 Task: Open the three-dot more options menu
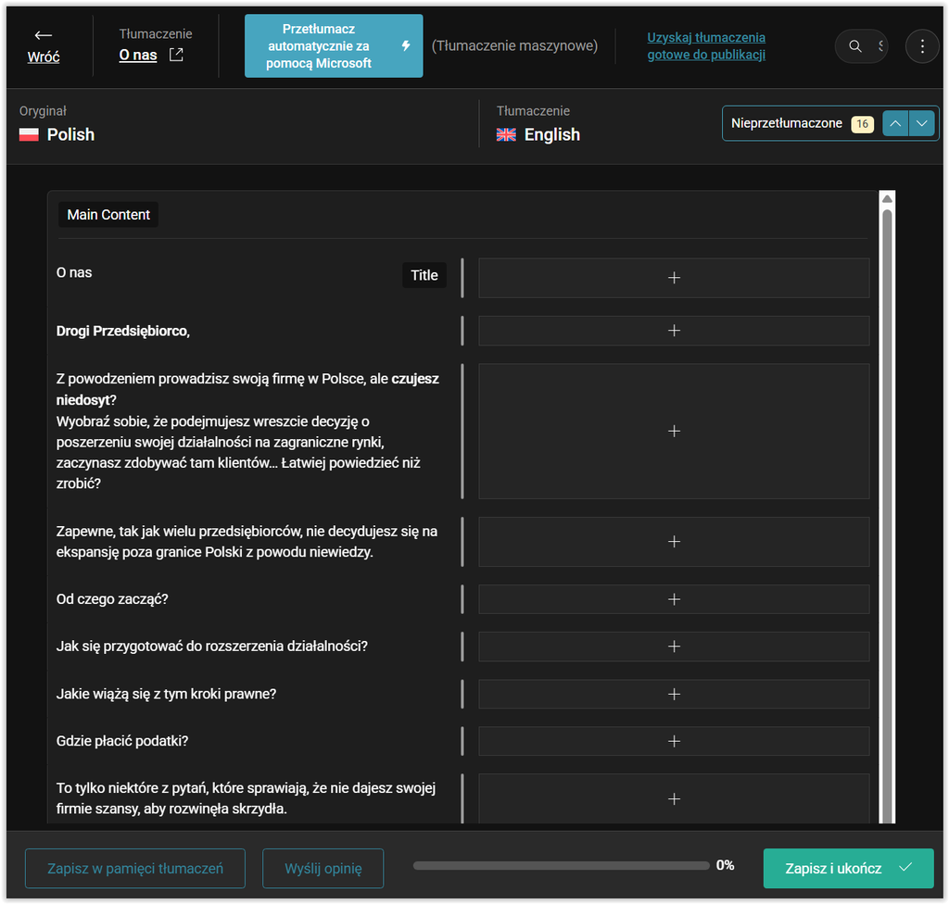(x=922, y=46)
